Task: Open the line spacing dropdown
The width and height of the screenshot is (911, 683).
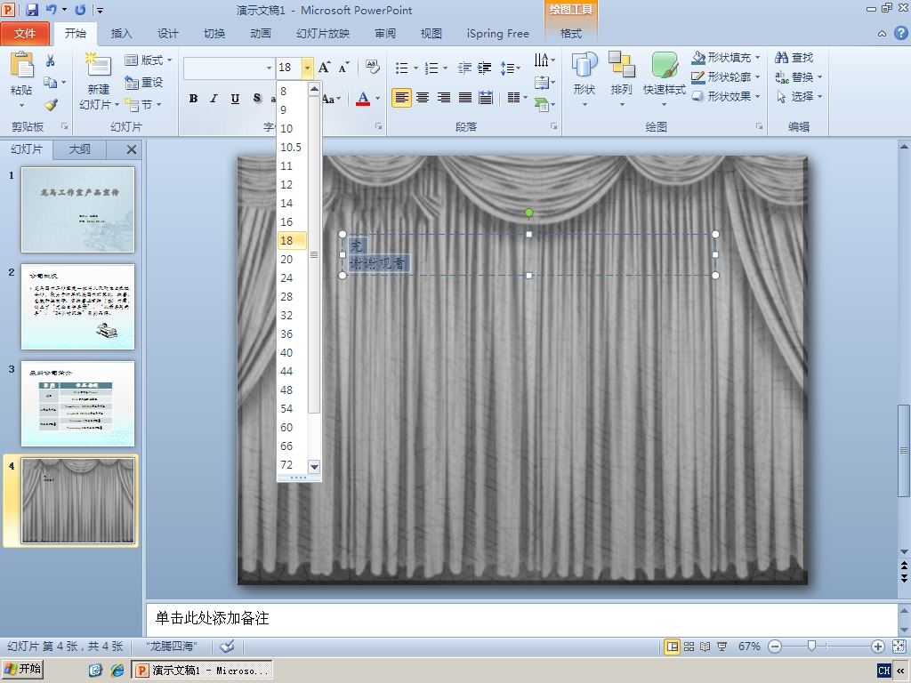Action: [510, 68]
